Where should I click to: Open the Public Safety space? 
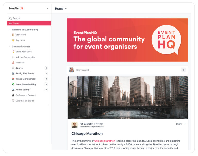pos(22,90)
